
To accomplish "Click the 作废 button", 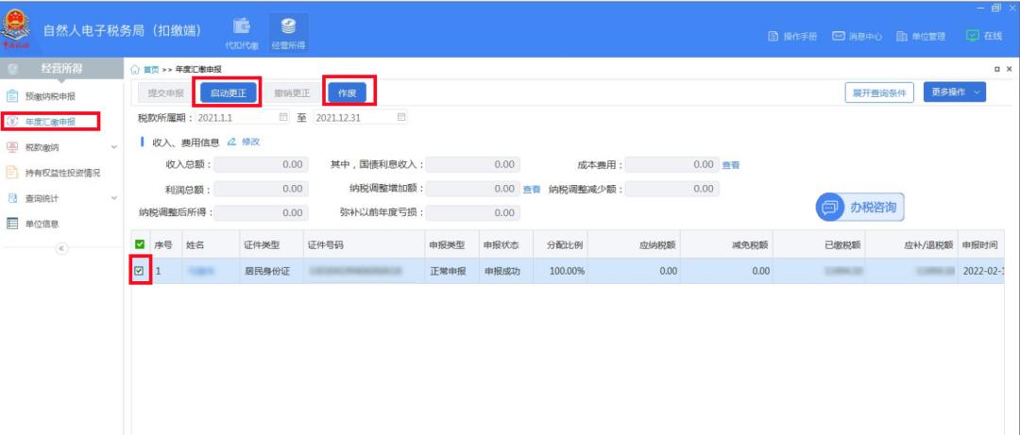I will coord(347,92).
